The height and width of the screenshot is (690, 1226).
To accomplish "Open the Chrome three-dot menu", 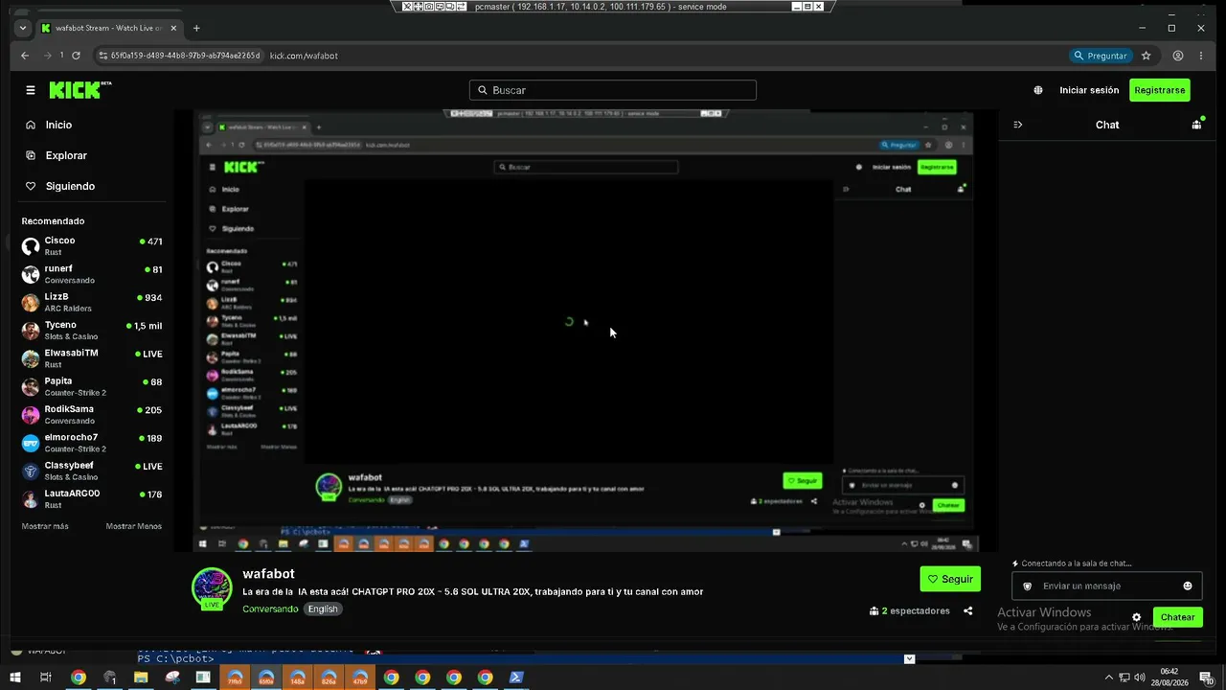I will click(1201, 56).
